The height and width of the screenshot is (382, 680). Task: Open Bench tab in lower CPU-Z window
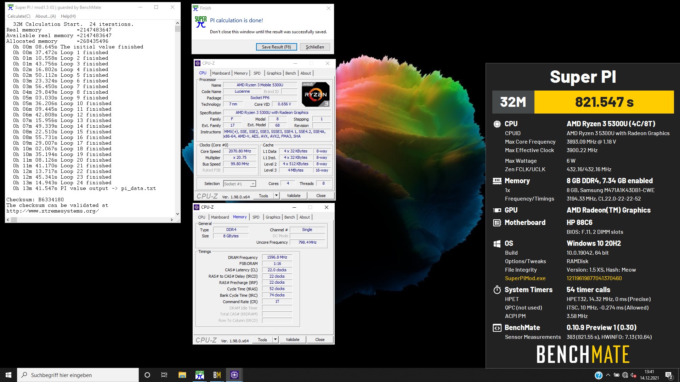(289, 217)
